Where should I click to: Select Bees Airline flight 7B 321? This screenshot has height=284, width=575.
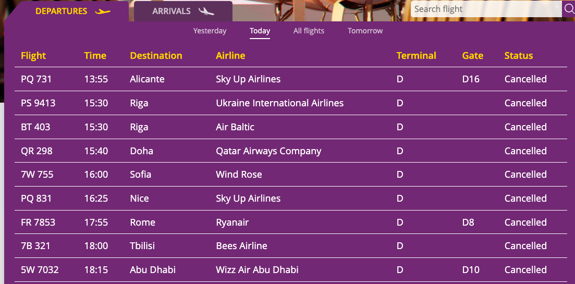(35, 246)
